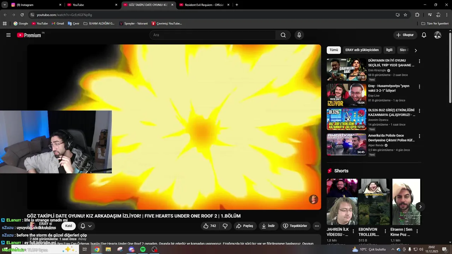
Task: Send a Teşekkürler super thanks
Action: [295, 226]
